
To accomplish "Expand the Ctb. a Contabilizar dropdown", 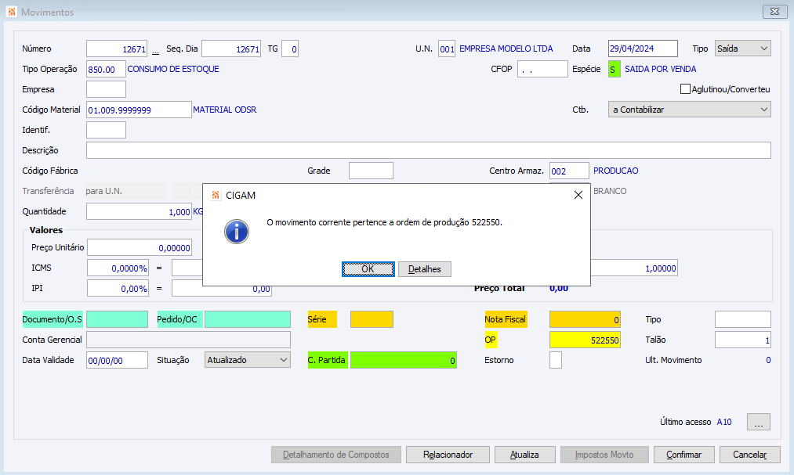I will pos(689,110).
